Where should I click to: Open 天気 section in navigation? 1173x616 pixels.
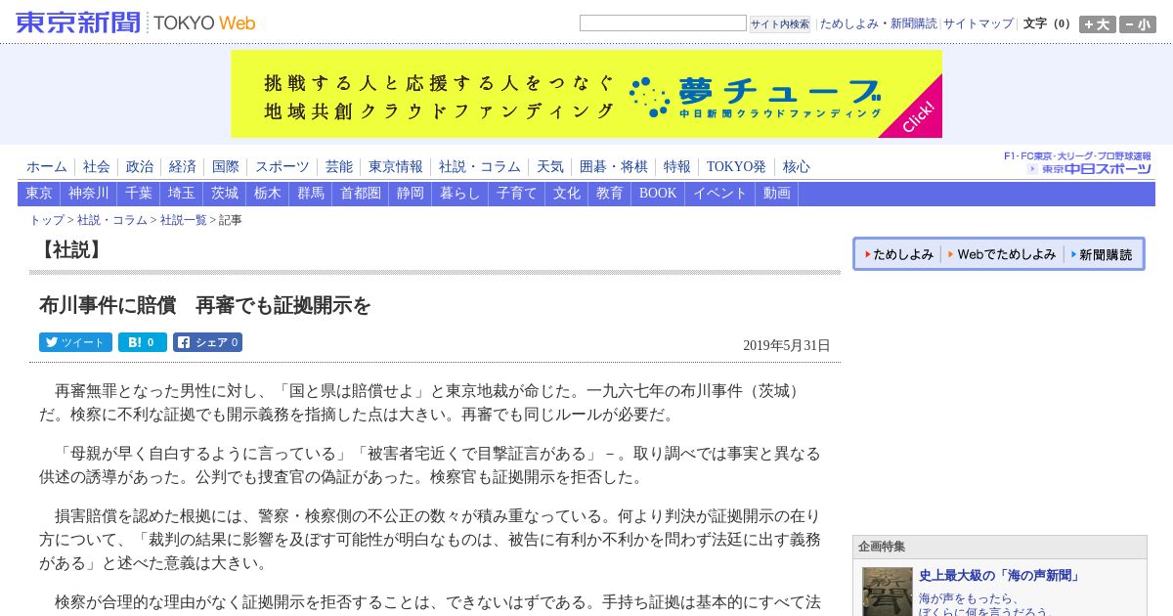tap(550, 166)
